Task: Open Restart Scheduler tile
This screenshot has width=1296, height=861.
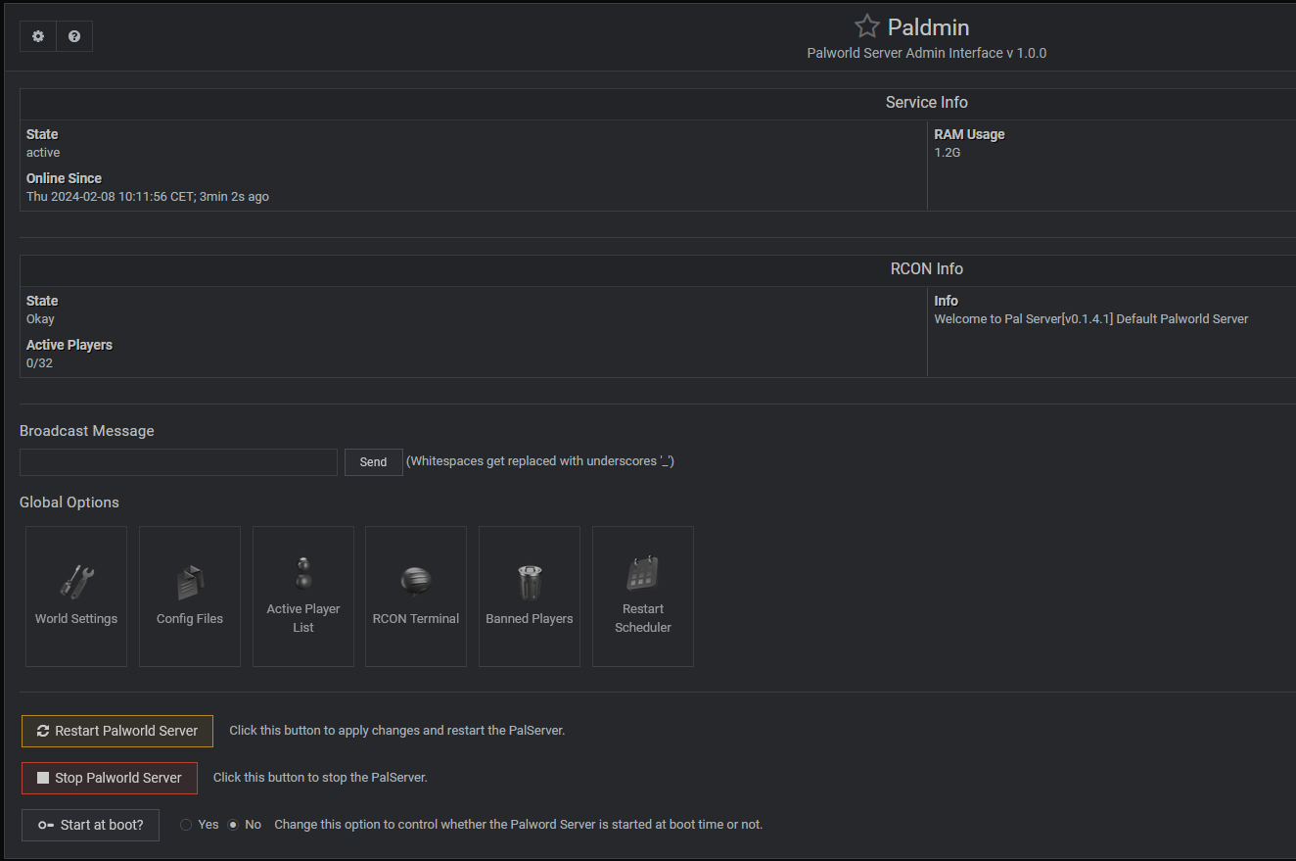Action: [x=643, y=597]
